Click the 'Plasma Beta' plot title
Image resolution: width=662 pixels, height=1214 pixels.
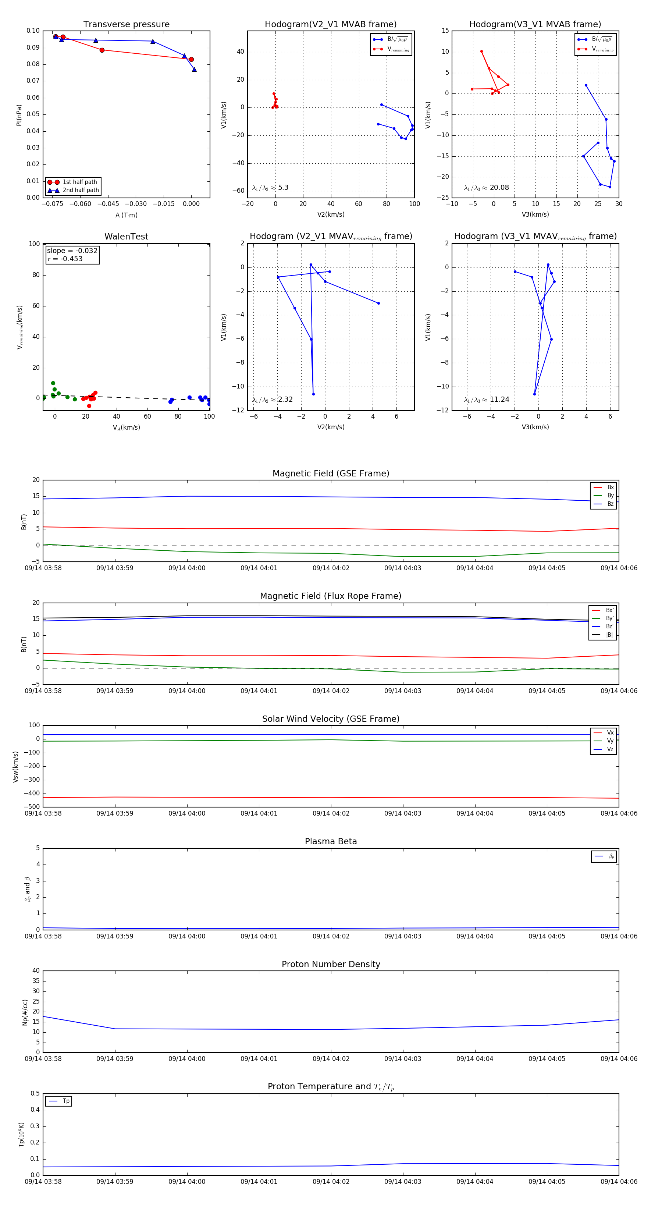pyautogui.click(x=331, y=842)
